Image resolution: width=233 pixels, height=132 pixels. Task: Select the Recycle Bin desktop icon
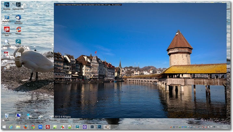(x=6, y=116)
